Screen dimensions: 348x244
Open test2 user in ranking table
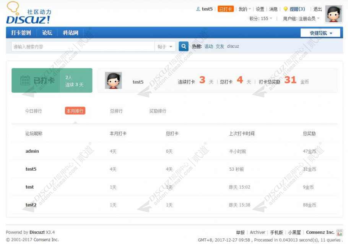click(x=31, y=205)
